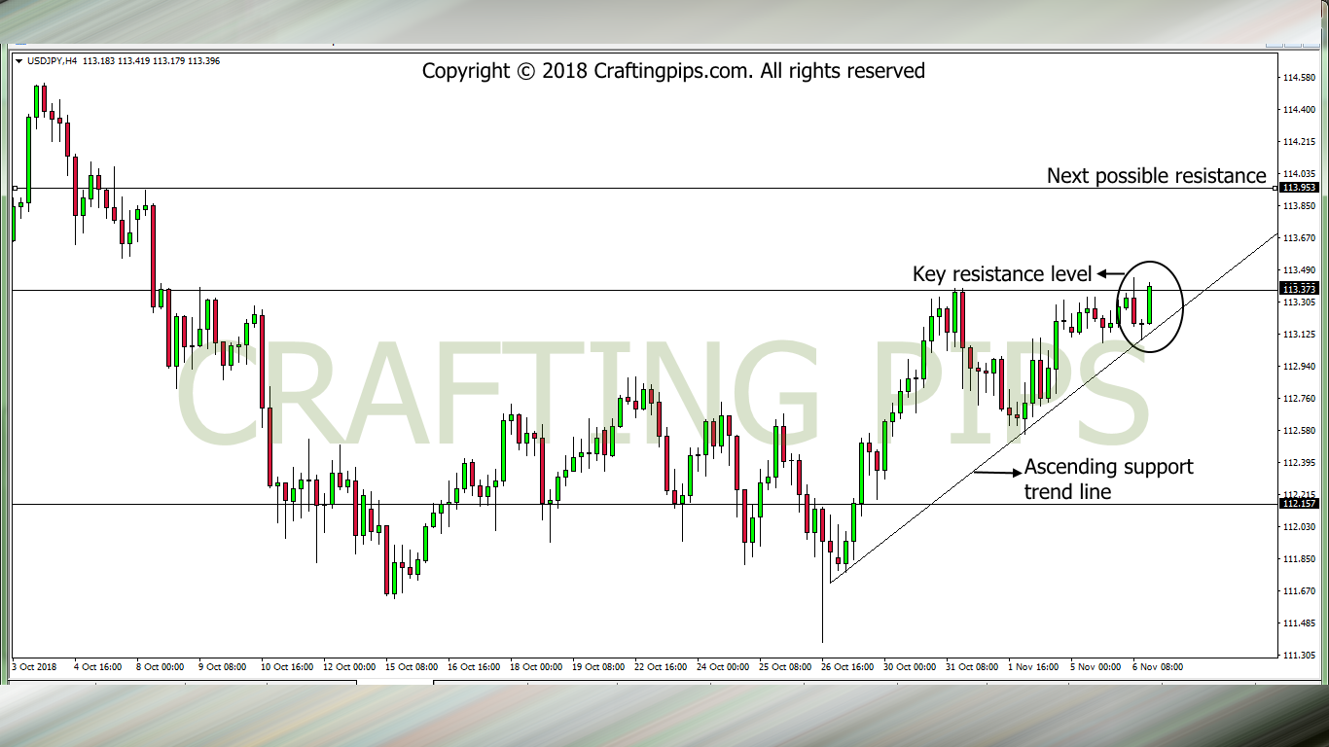This screenshot has height=747, width=1329.
Task: Click the 114.580 price on the scale
Action: (1300, 78)
